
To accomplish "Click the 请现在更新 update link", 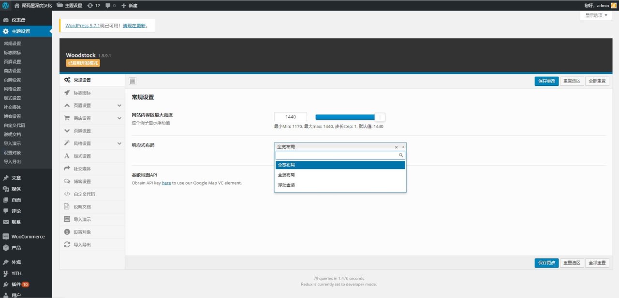I will (134, 26).
